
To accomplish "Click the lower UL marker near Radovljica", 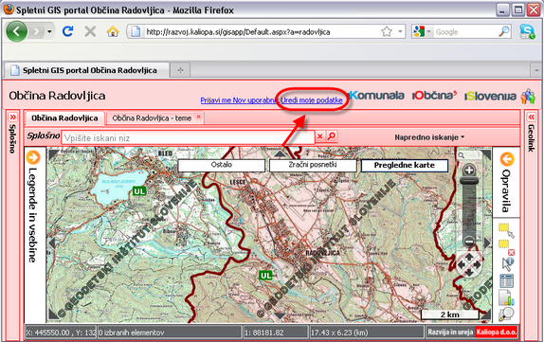I will (265, 276).
